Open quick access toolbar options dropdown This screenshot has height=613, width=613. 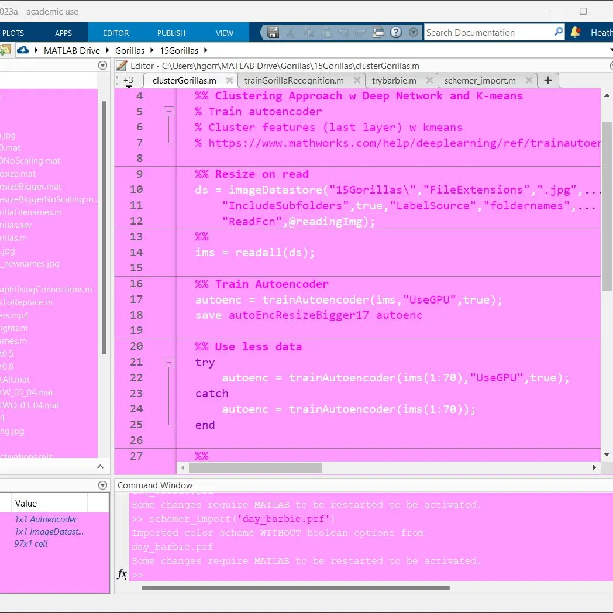pyautogui.click(x=413, y=32)
